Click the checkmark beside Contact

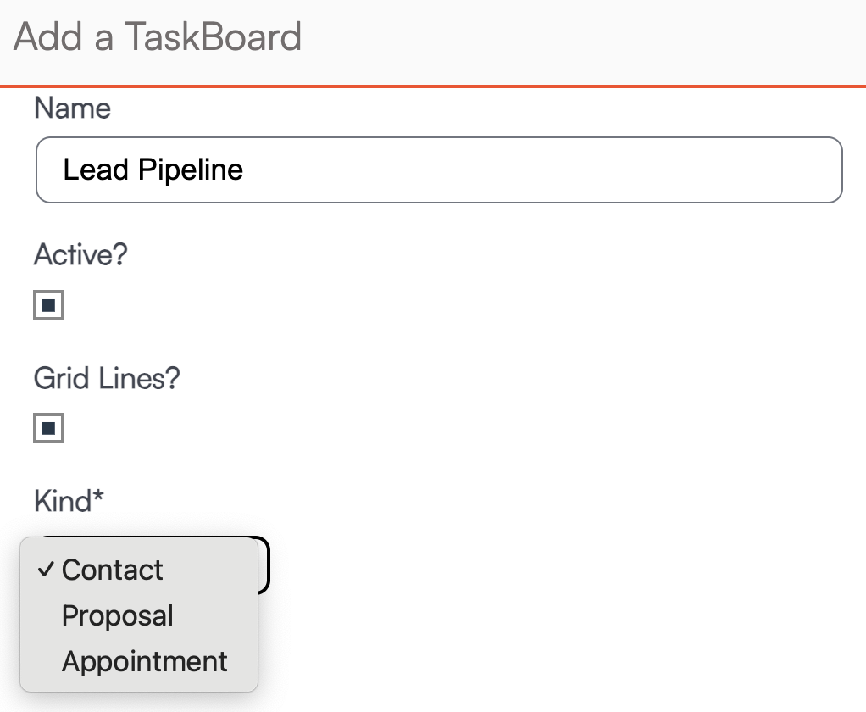pyautogui.click(x=46, y=570)
